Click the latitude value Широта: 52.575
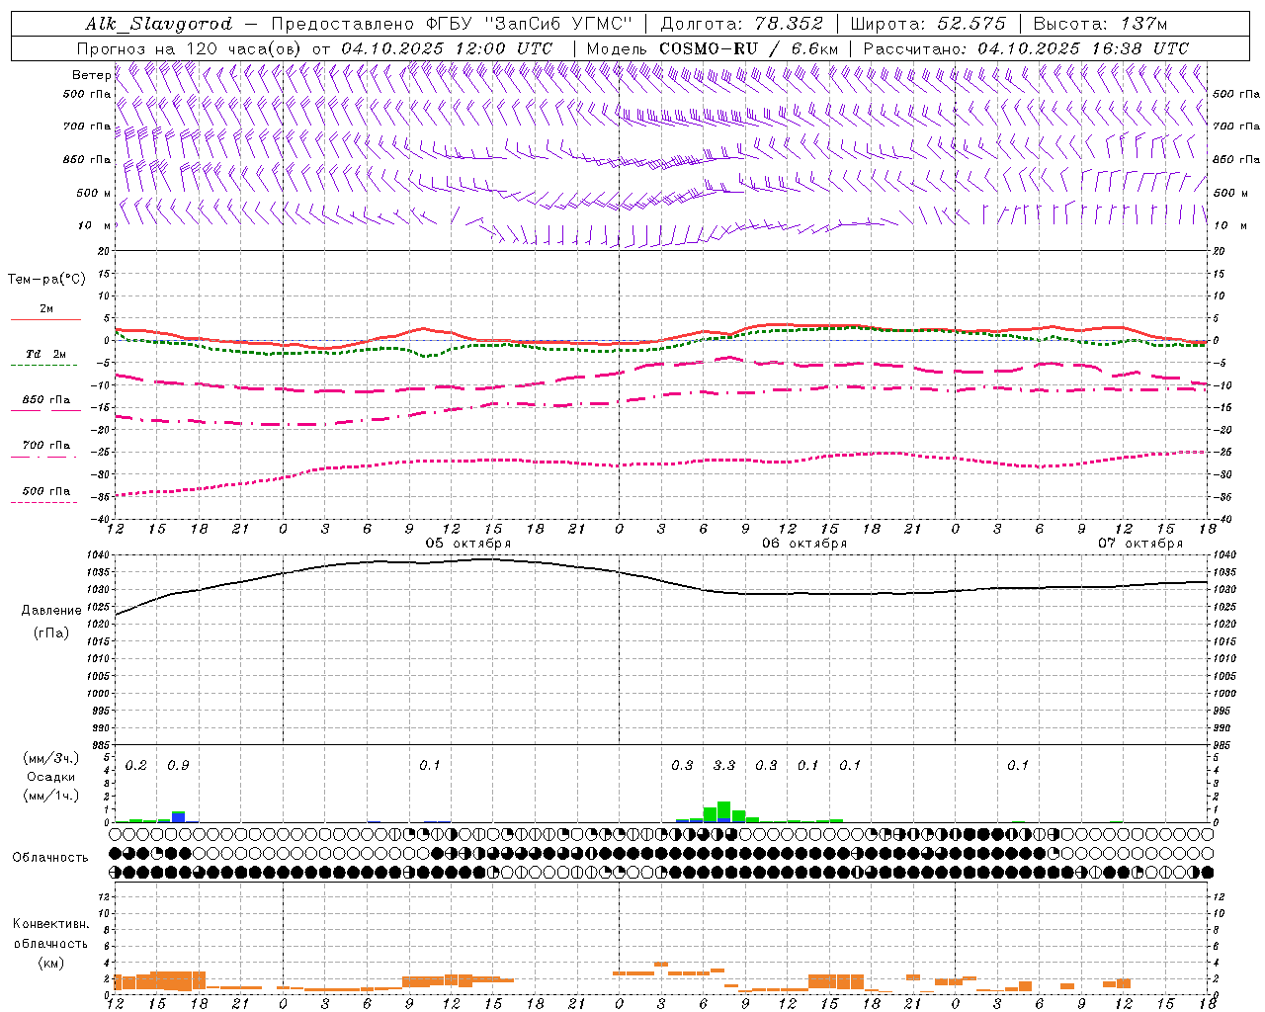This screenshot has height=1012, width=1265. (928, 24)
